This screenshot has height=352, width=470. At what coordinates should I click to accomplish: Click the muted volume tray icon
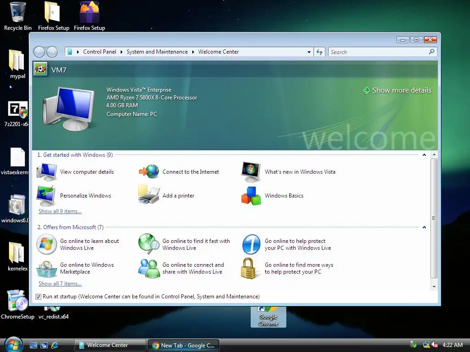coord(434,345)
